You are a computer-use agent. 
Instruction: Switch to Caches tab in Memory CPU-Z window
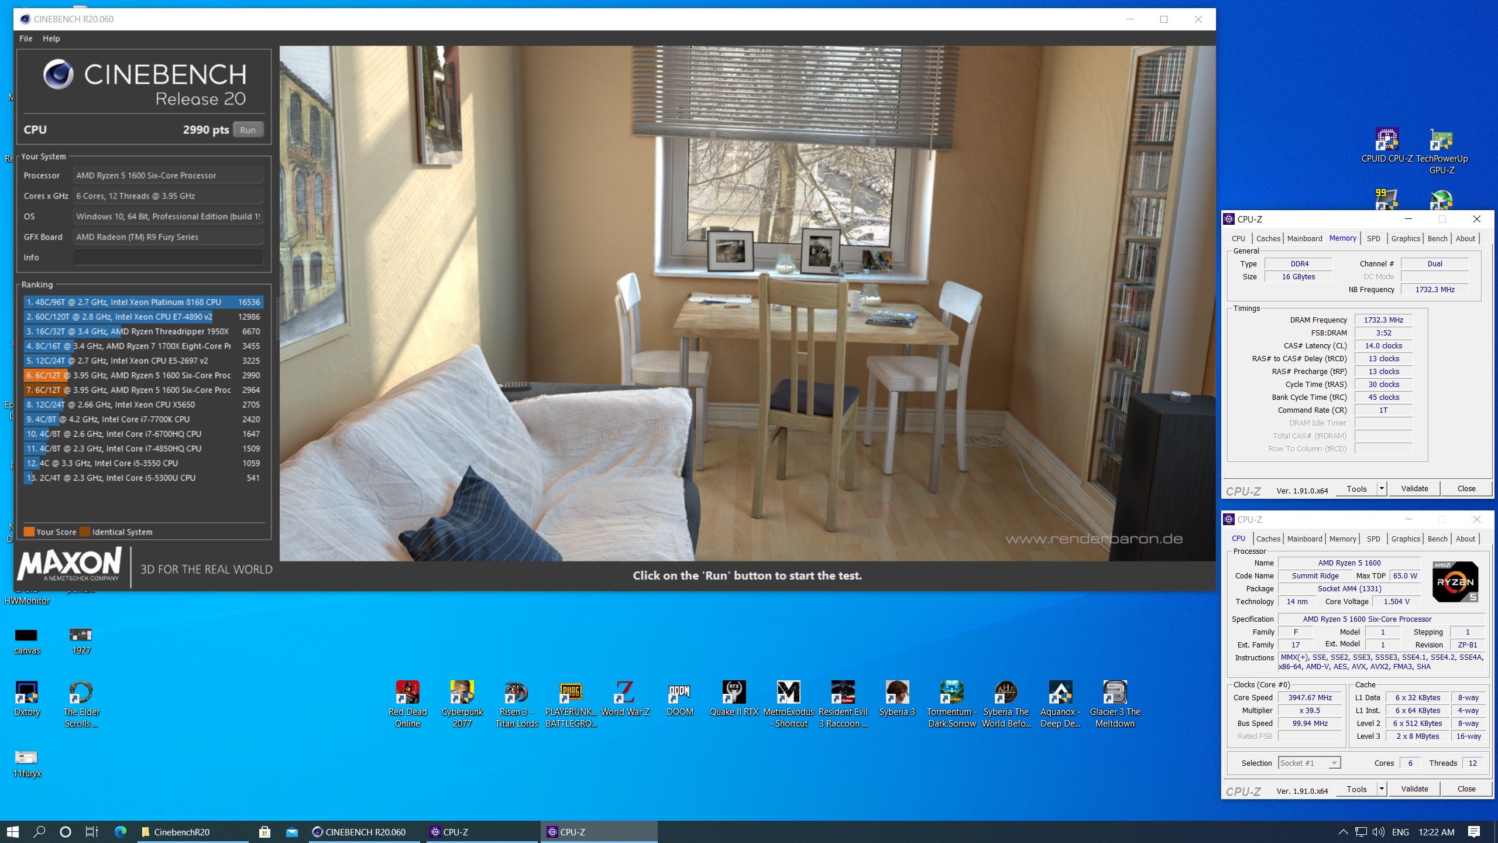point(1268,238)
